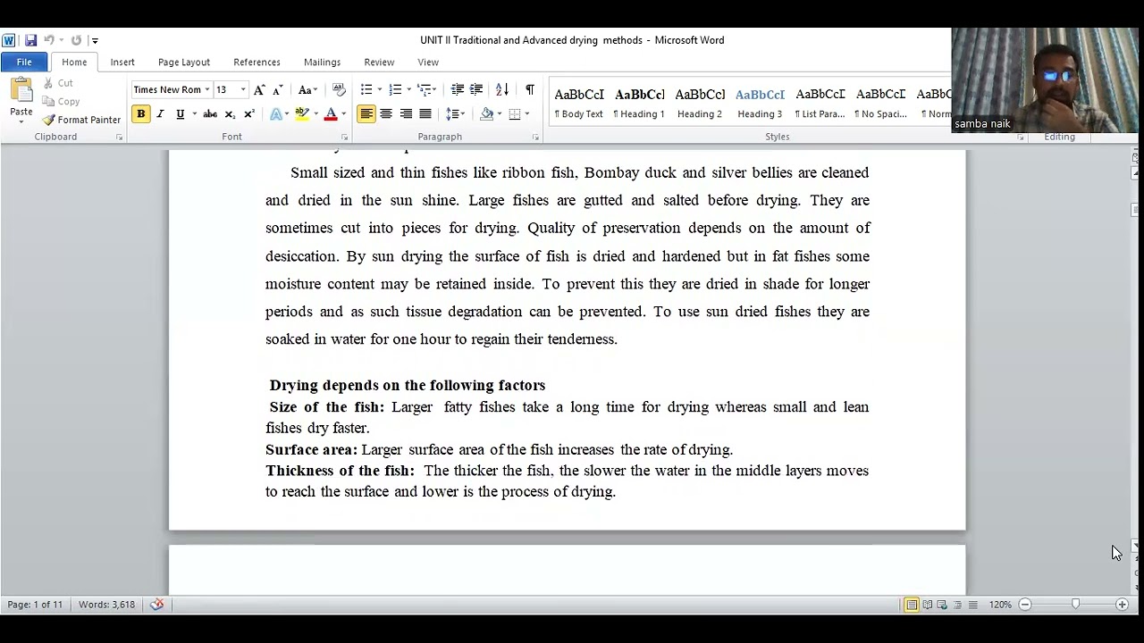This screenshot has height=643, width=1144.
Task: Switch to Page Layout tab
Action: (184, 63)
